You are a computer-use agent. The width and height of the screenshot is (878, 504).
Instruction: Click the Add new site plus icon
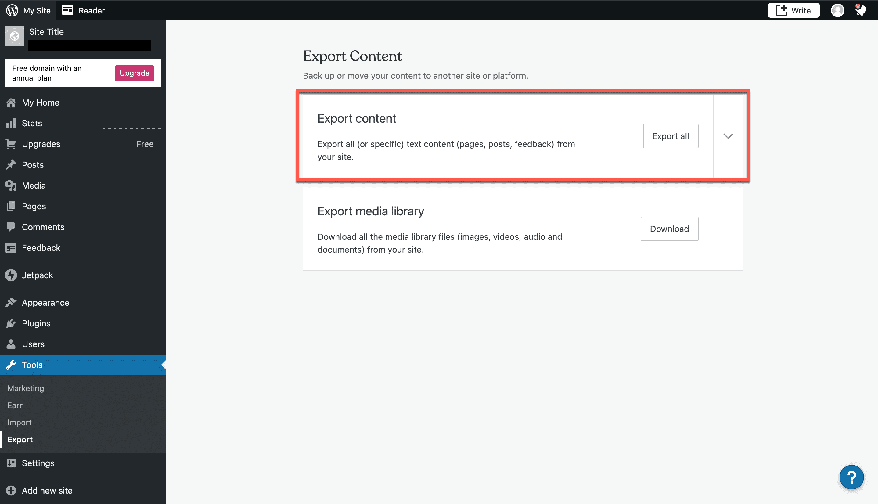(x=11, y=491)
